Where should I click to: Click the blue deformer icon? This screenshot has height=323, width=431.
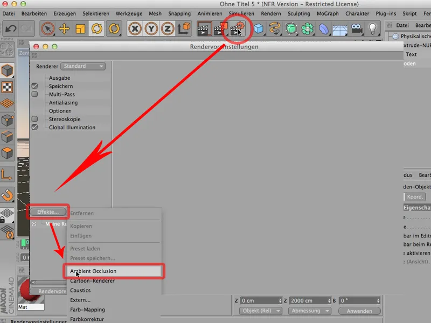(324, 29)
